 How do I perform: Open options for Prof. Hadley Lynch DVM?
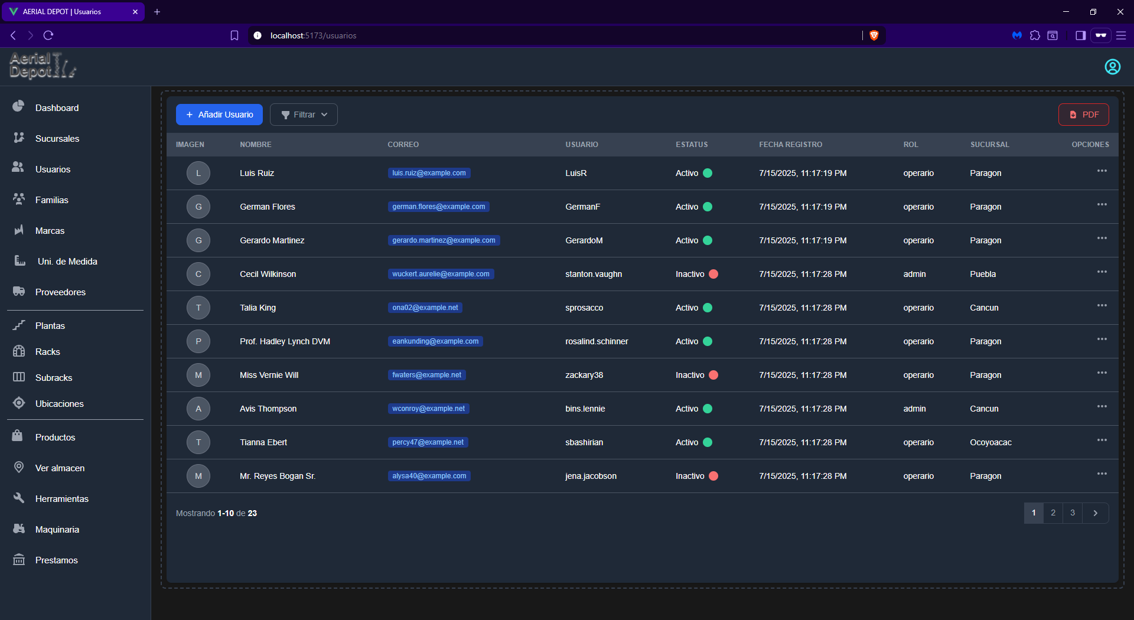tap(1102, 340)
